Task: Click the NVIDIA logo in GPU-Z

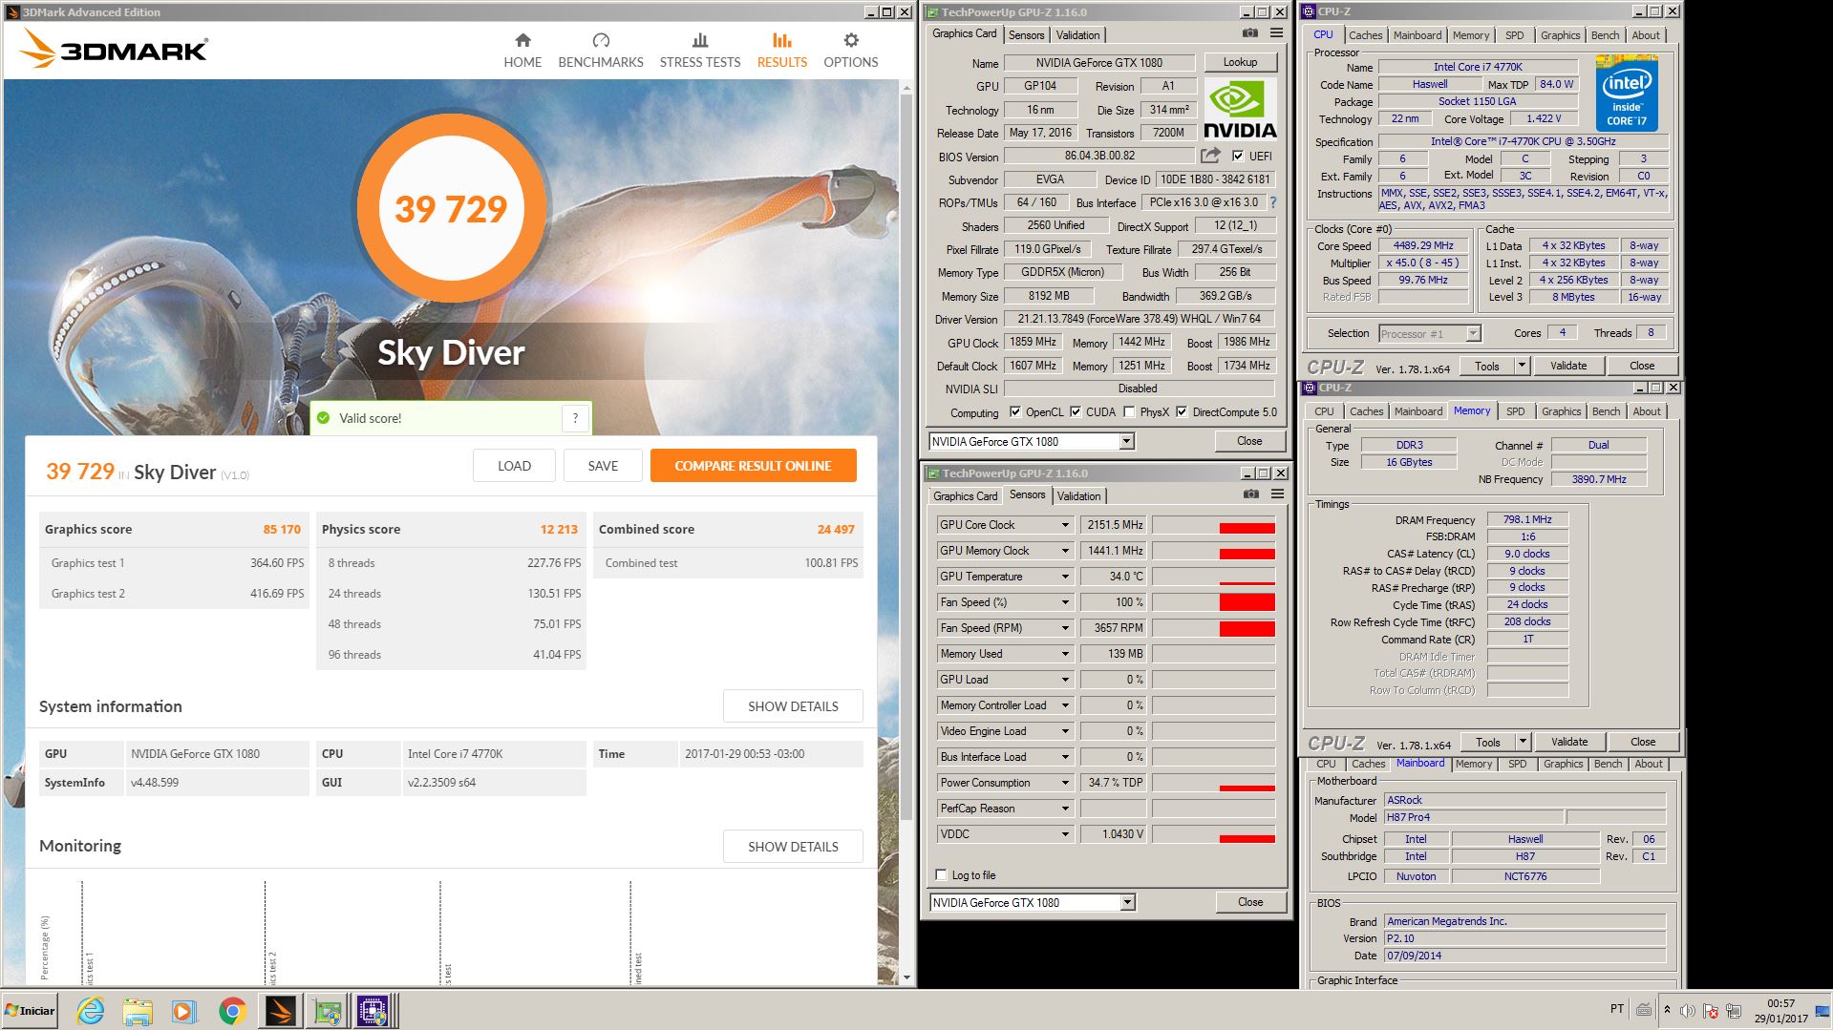Action: [x=1239, y=109]
